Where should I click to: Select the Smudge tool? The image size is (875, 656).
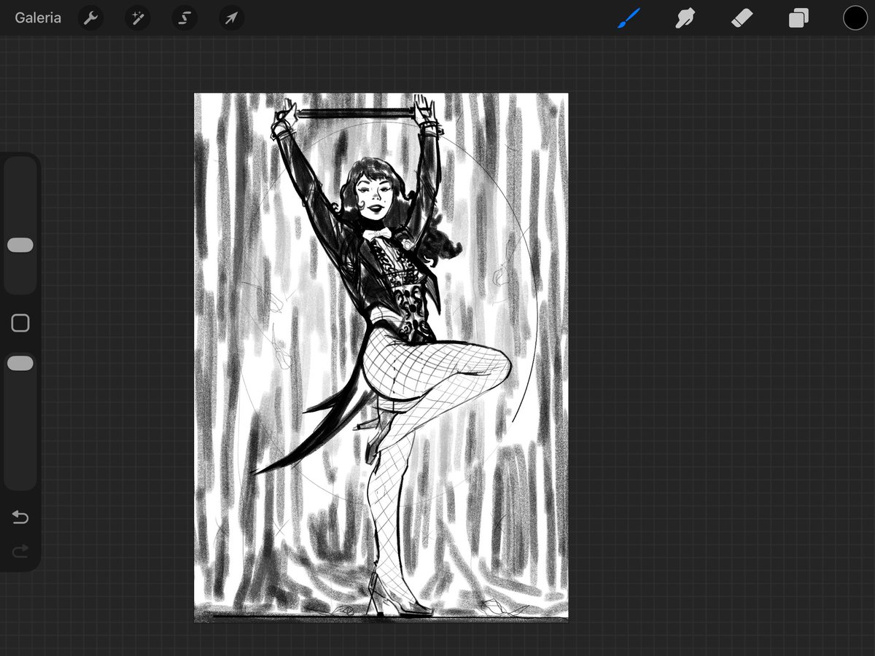tap(684, 18)
